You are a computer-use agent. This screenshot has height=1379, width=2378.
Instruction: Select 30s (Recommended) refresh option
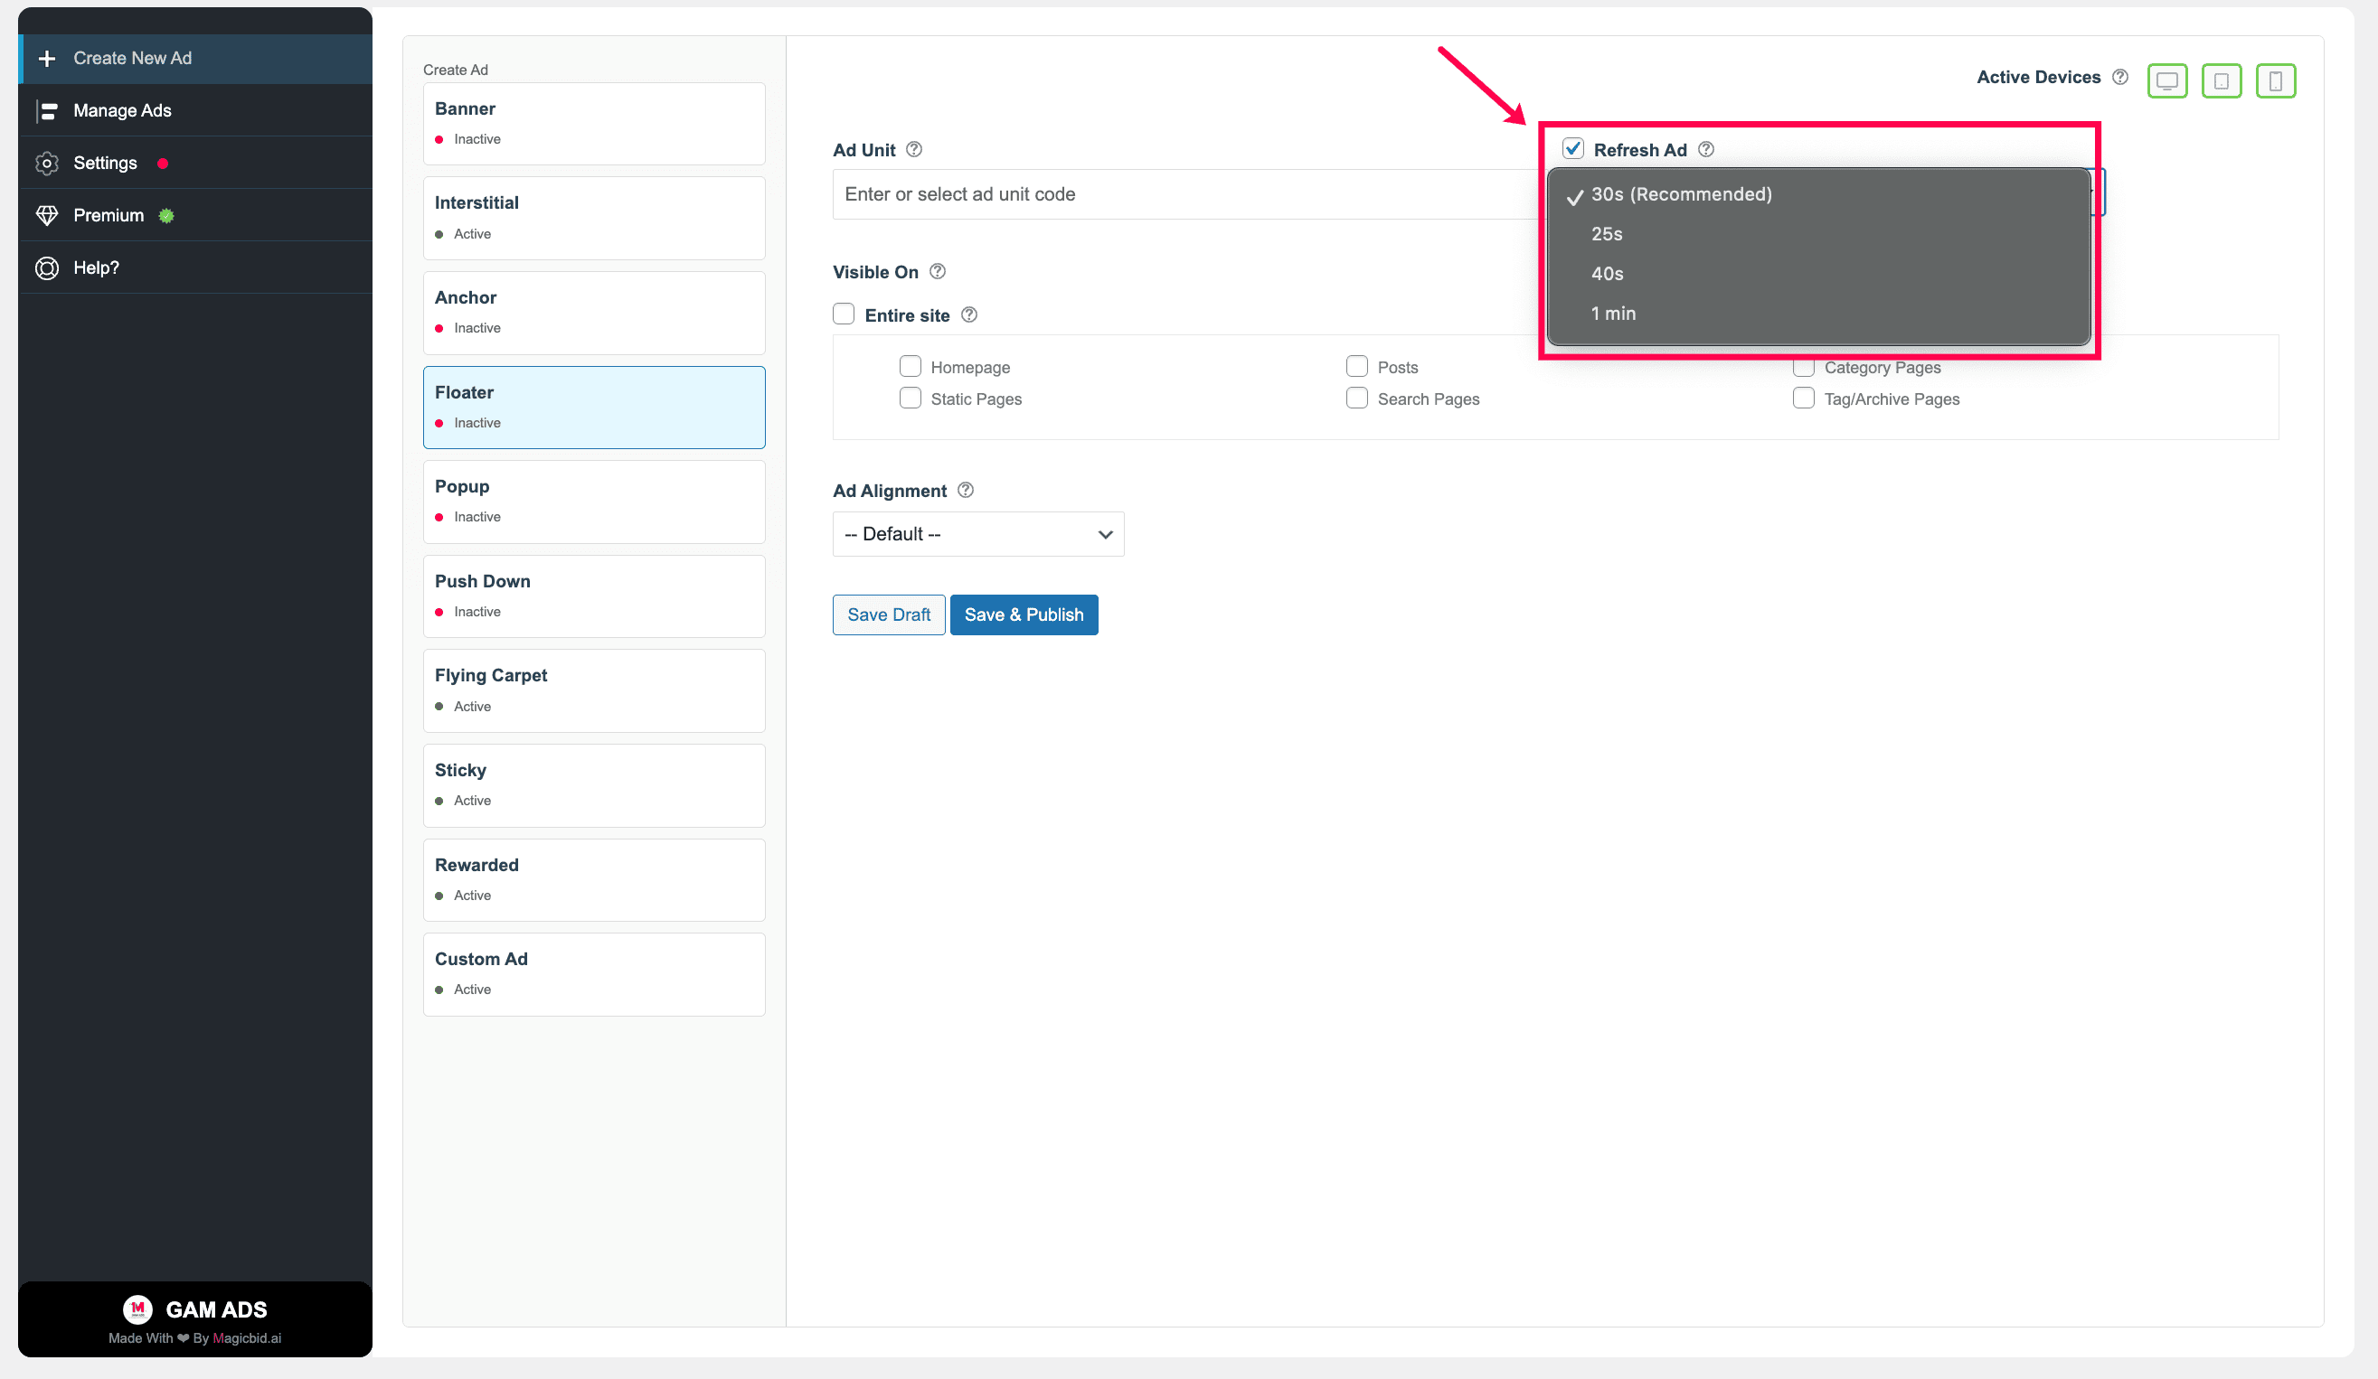1817,194
